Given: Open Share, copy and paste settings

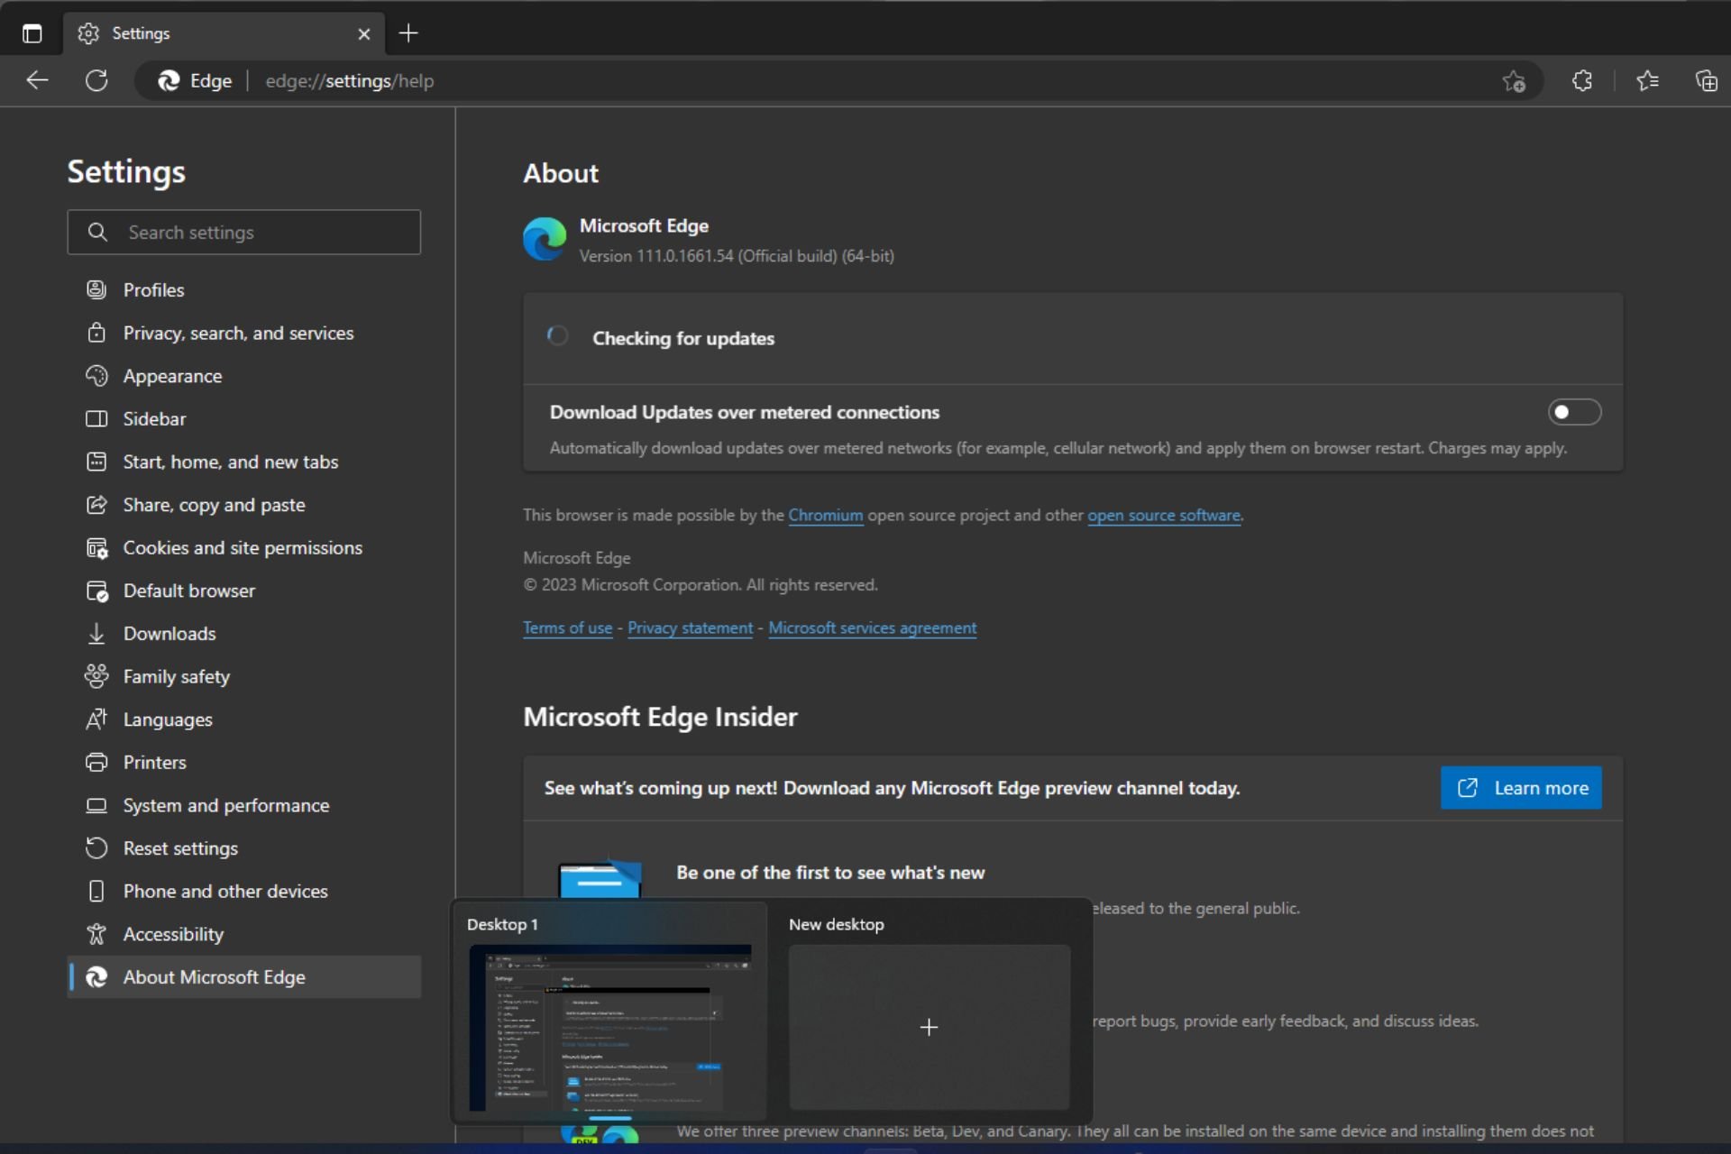Looking at the screenshot, I should click(243, 505).
